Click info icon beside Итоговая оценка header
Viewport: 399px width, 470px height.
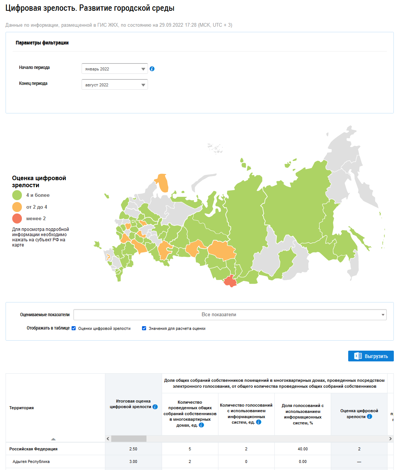click(155, 407)
